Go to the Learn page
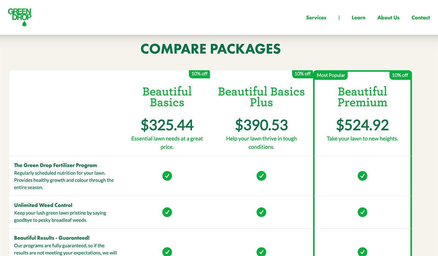Viewport: 438px width, 256px height. [x=358, y=18]
